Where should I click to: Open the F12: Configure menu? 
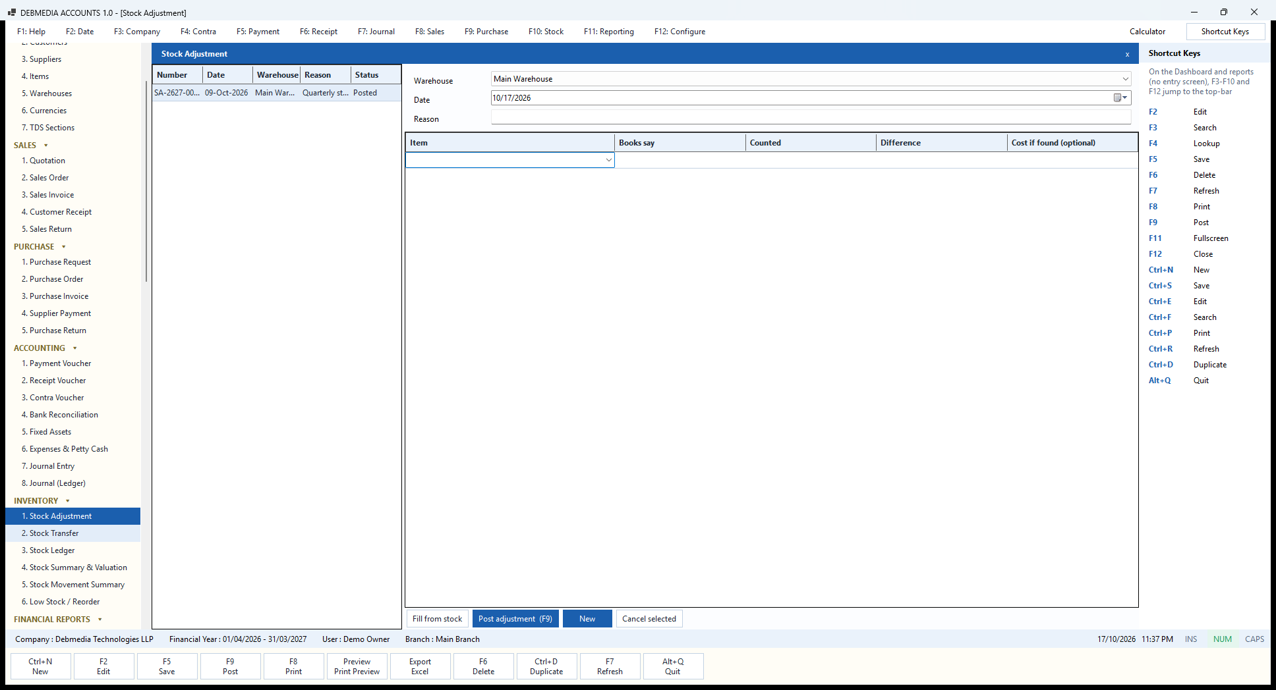coord(680,32)
